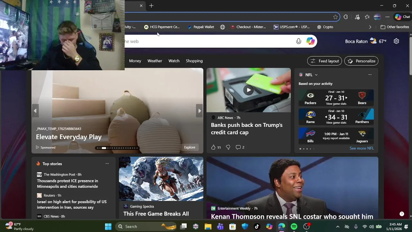Open Copilot Chat button

coord(402,17)
